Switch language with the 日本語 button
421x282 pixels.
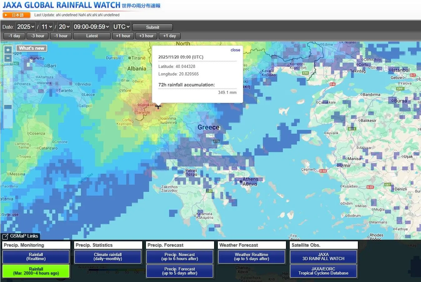[x=17, y=15]
